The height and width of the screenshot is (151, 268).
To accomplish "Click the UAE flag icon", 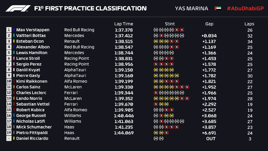I will tap(218, 8).
